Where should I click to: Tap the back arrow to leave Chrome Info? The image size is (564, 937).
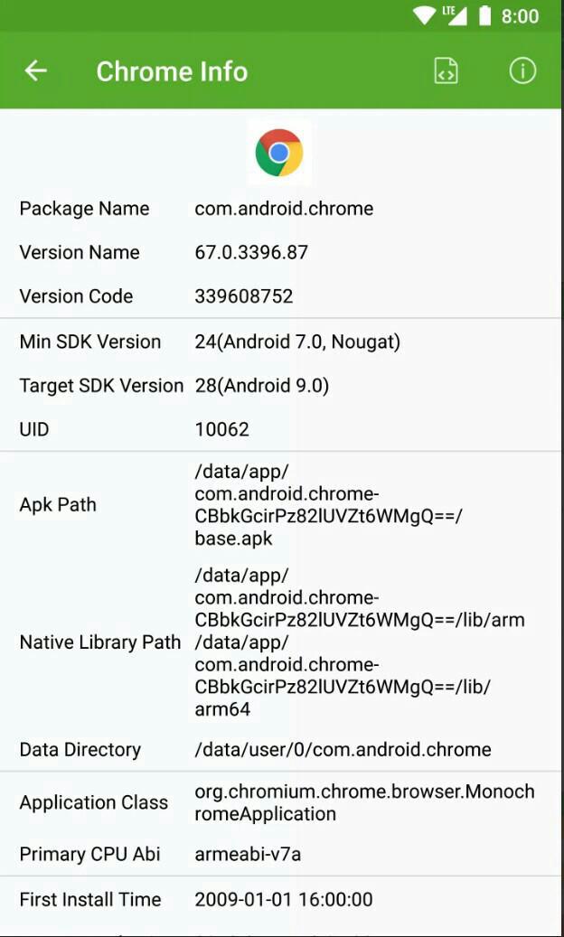[x=34, y=70]
